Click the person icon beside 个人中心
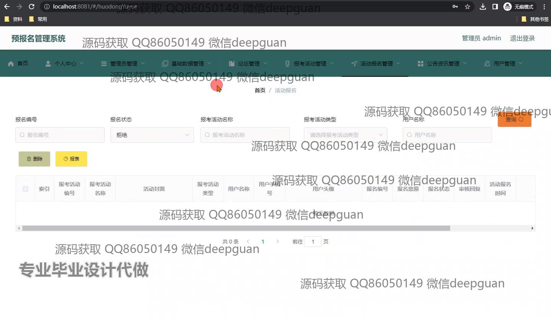The image size is (551, 318). (48, 64)
